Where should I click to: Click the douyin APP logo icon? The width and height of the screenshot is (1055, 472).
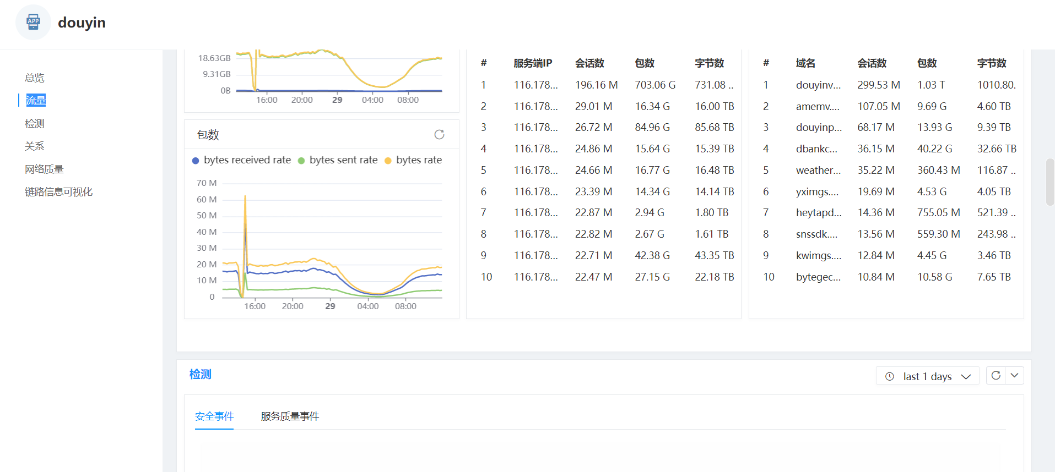click(x=33, y=23)
